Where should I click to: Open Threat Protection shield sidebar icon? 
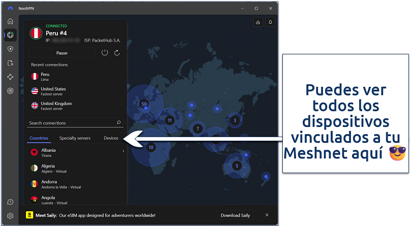[10, 49]
